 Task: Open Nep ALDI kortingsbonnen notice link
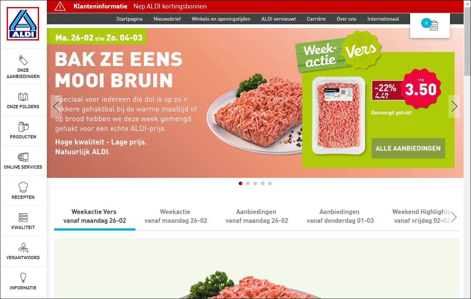pos(170,6)
